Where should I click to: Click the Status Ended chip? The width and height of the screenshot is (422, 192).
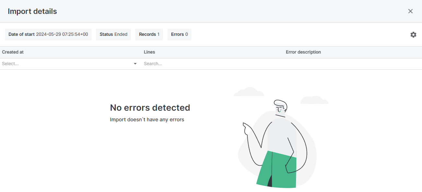point(113,35)
